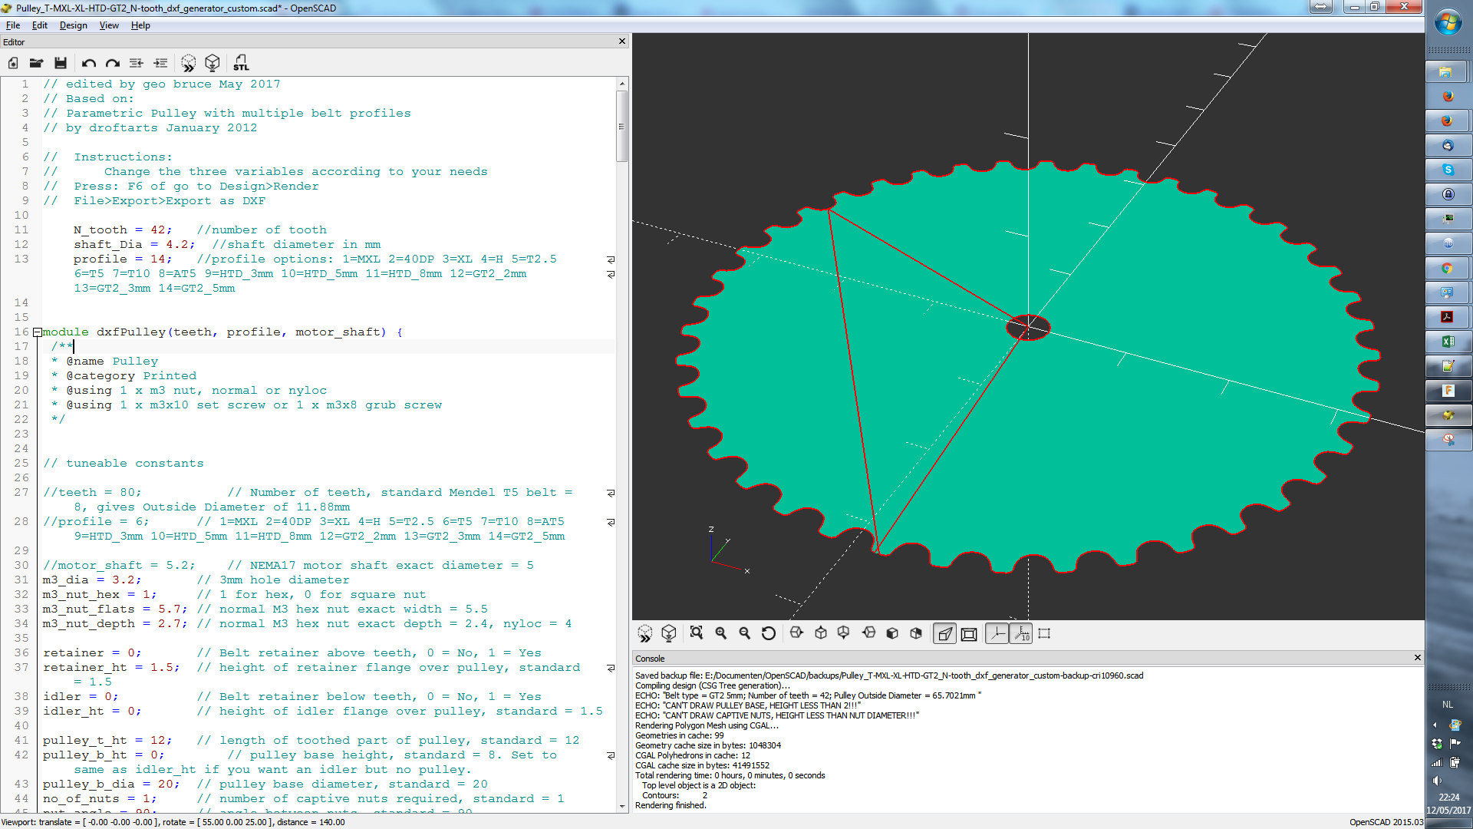Click Unindent icon in editor toolbar
The width and height of the screenshot is (1473, 829).
click(137, 63)
